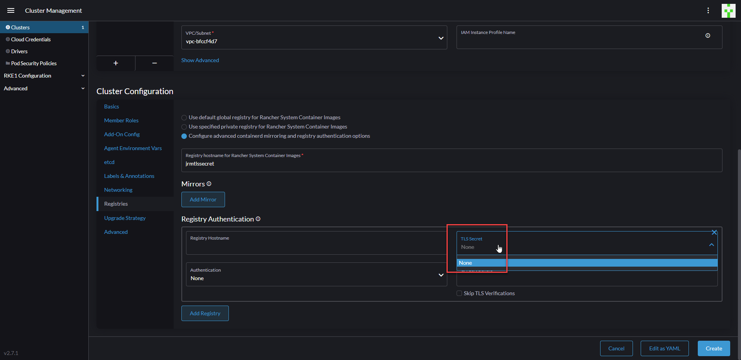Click the Show Advanced link
This screenshot has width=741, height=360.
(200, 60)
